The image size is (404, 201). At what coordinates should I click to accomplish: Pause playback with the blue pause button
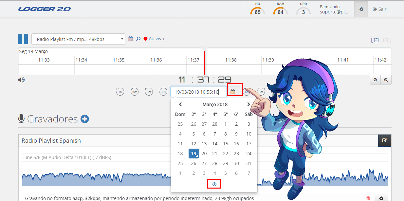(x=23, y=39)
